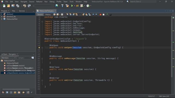Collapse the onMessage method fold marker
175x98 pixels.
(42, 59)
